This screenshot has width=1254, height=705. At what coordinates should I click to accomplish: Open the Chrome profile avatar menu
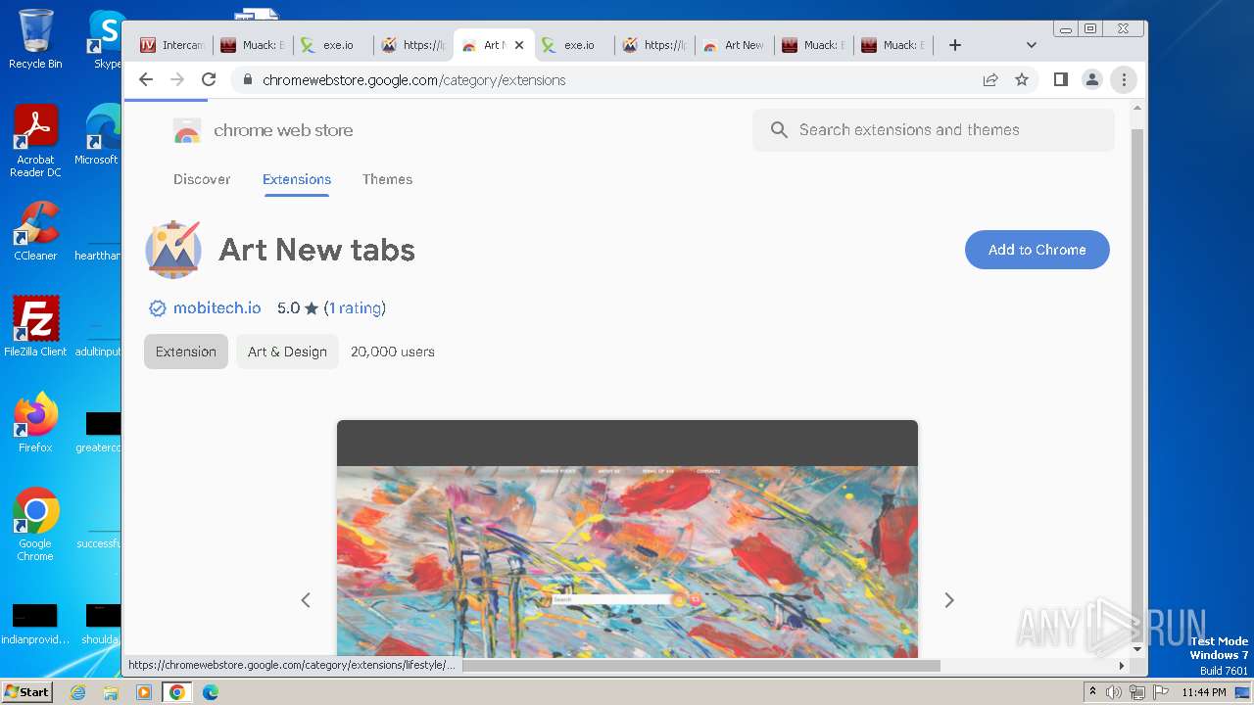click(x=1092, y=79)
